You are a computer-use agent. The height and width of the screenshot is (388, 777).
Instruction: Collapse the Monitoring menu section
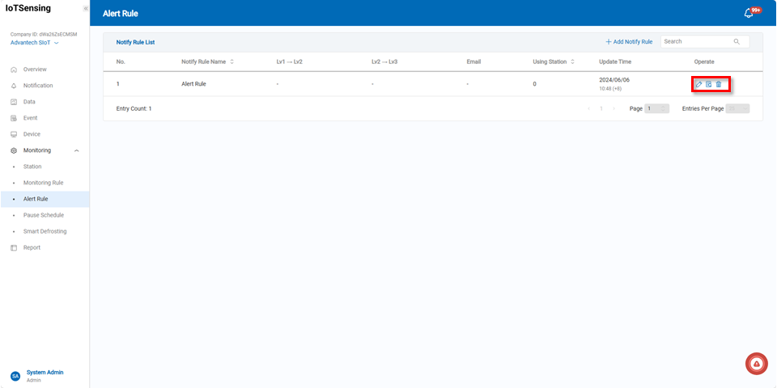[x=76, y=150]
